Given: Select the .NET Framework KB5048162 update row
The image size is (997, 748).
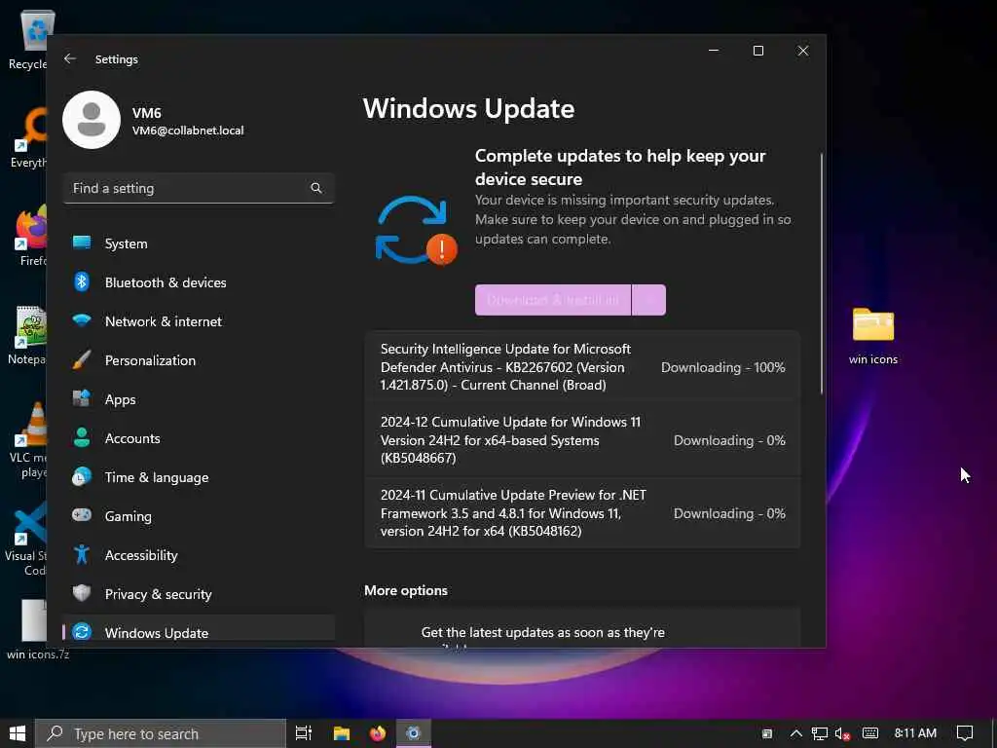Looking at the screenshot, I should [582, 513].
